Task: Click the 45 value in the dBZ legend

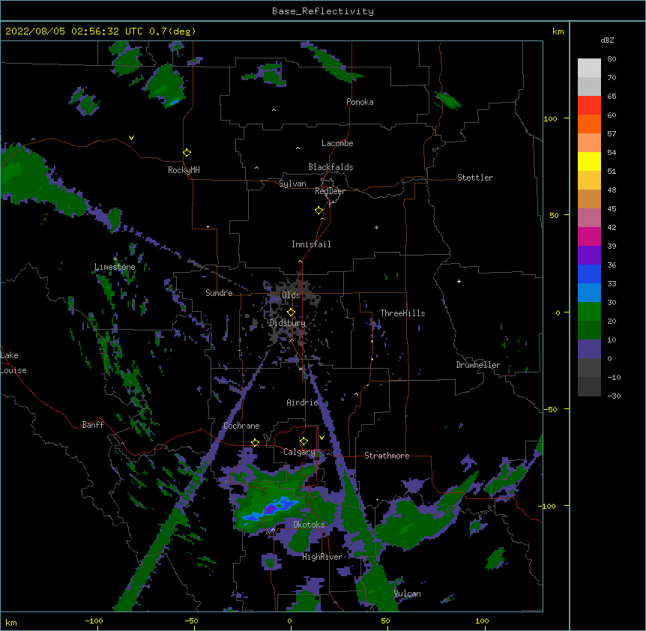Action: pos(612,209)
